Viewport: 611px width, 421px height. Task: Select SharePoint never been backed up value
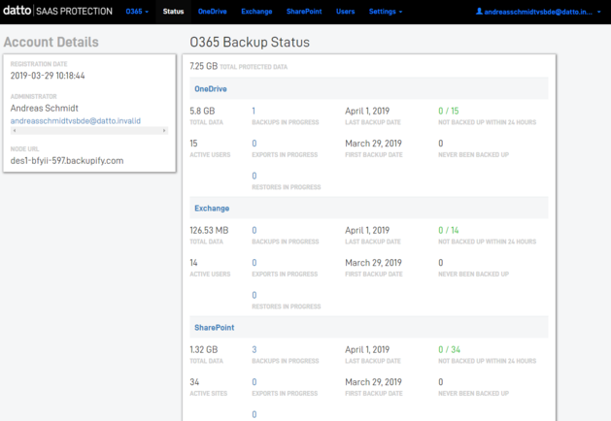[x=441, y=382]
